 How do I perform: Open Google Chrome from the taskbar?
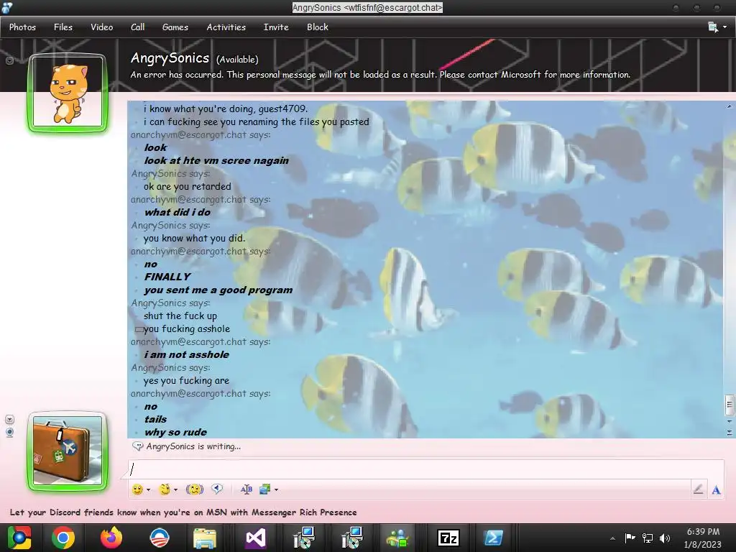pyautogui.click(x=63, y=538)
